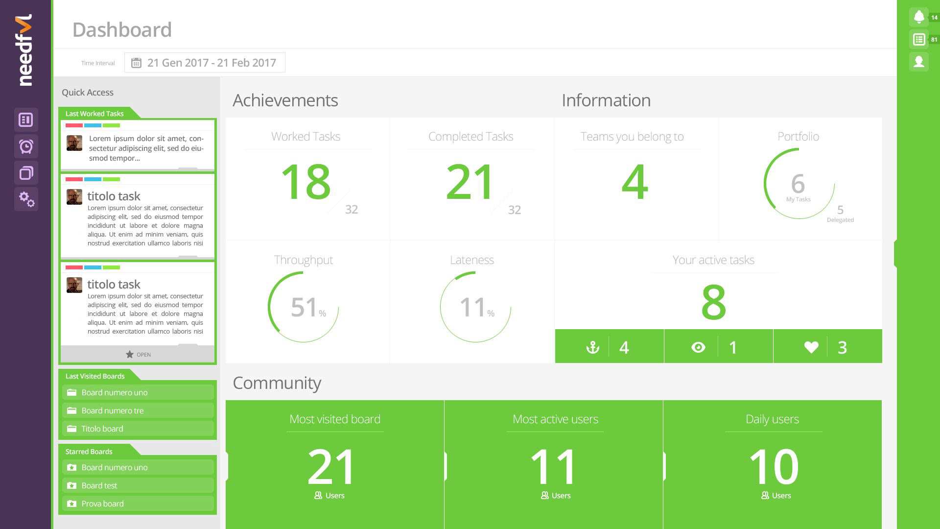The image size is (940, 529).
Task: Click the anchor icon in active tasks
Action: (x=592, y=347)
